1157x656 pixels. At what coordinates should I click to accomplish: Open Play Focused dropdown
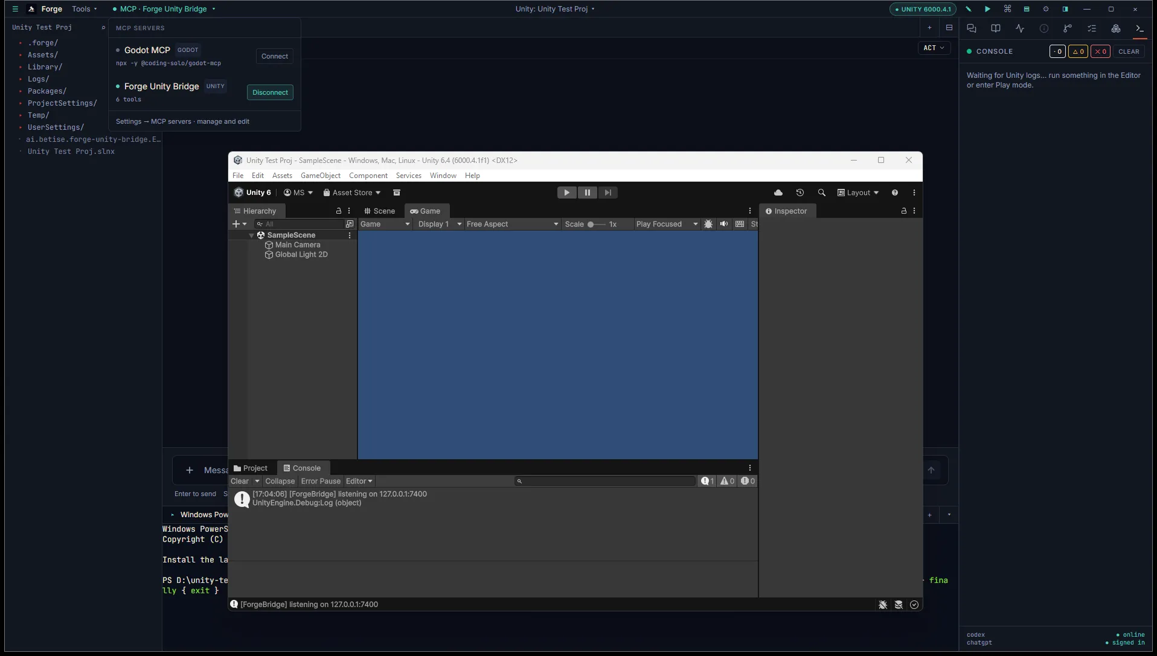click(667, 224)
